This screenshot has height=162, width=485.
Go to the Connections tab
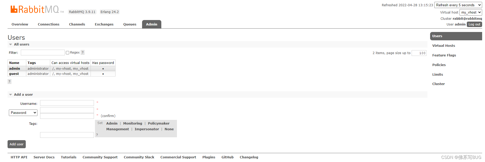(49, 24)
